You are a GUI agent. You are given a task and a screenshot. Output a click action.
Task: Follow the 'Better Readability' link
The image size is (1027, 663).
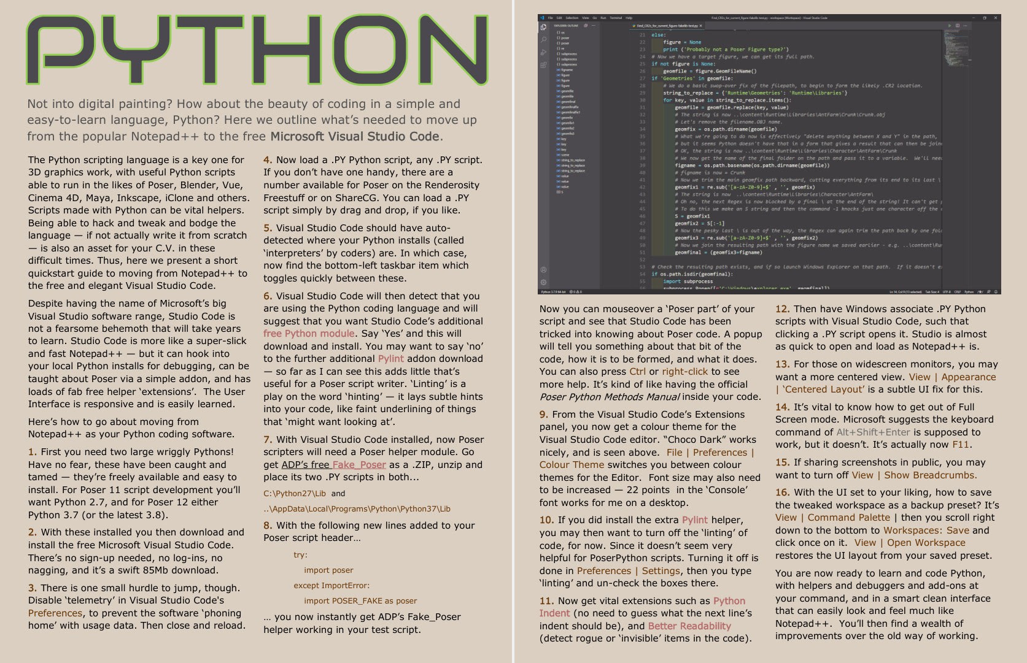[x=689, y=626]
